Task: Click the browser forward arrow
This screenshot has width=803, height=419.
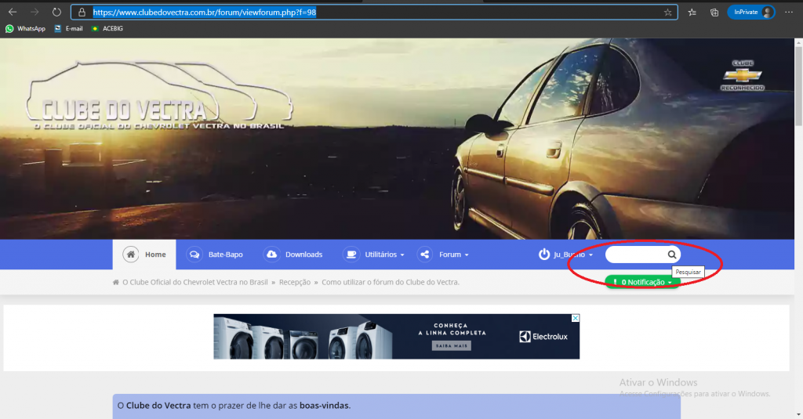Action: pos(35,12)
